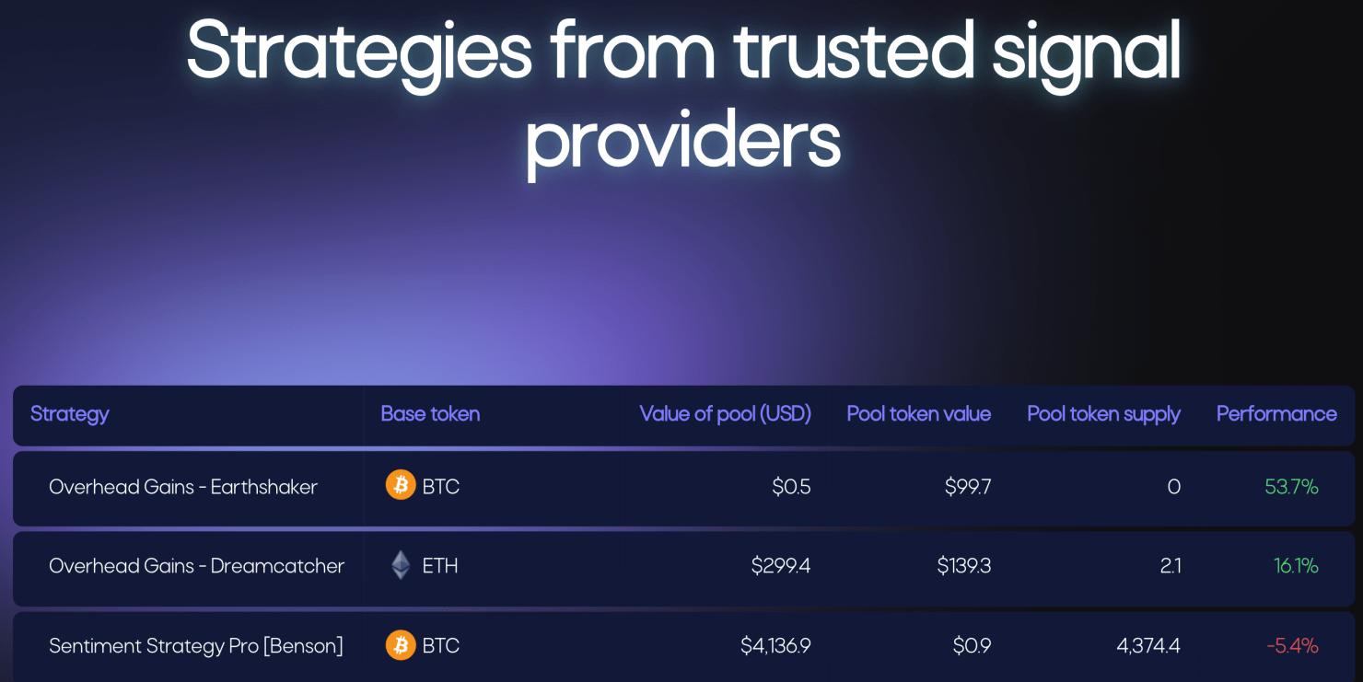Viewport: 1363px width, 682px height.
Task: Click the 53.7% performance value
Action: pos(1291,487)
